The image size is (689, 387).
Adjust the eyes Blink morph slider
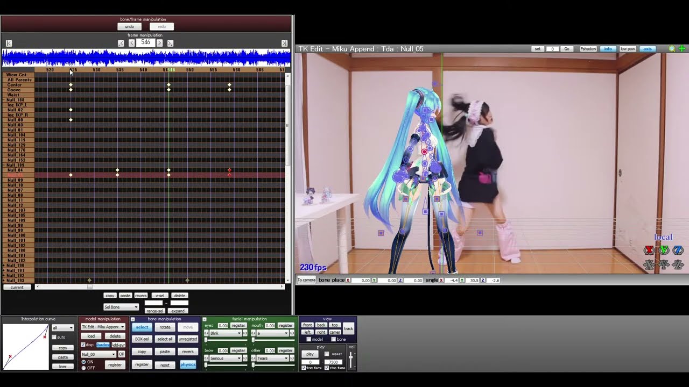[226, 340]
